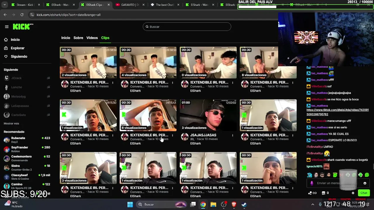Click the address bar URL

69,15
